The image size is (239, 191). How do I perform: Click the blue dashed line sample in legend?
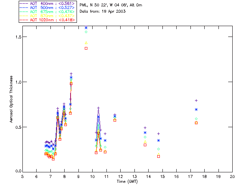[24, 7]
